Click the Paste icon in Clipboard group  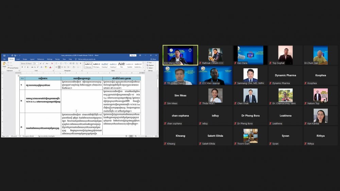(x=4, y=65)
